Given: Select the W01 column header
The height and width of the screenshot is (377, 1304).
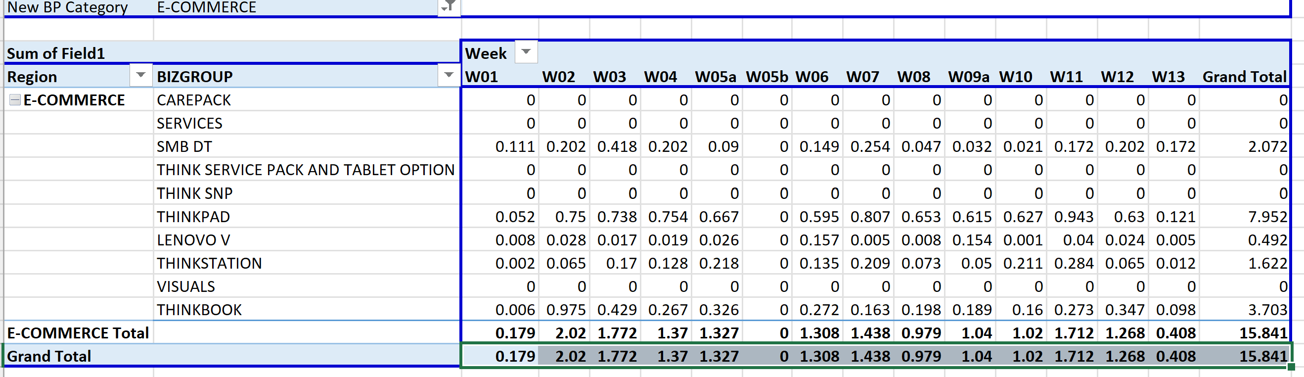Looking at the screenshot, I should 482,77.
